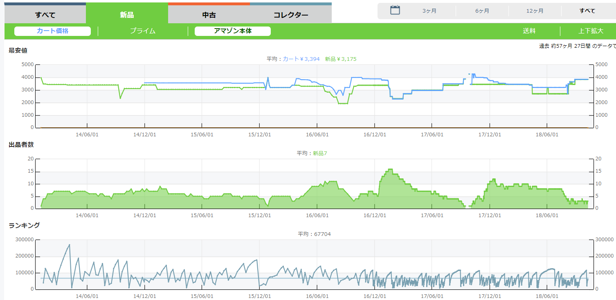The height and width of the screenshot is (300, 616).
Task: Click the ランキング chart heading
Action: point(24,225)
